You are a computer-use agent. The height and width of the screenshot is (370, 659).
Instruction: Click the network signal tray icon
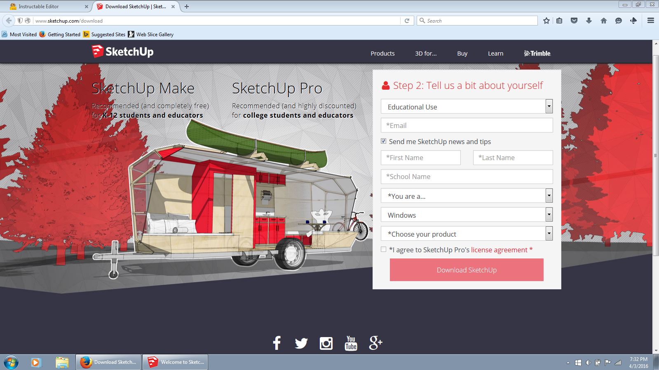(618, 363)
